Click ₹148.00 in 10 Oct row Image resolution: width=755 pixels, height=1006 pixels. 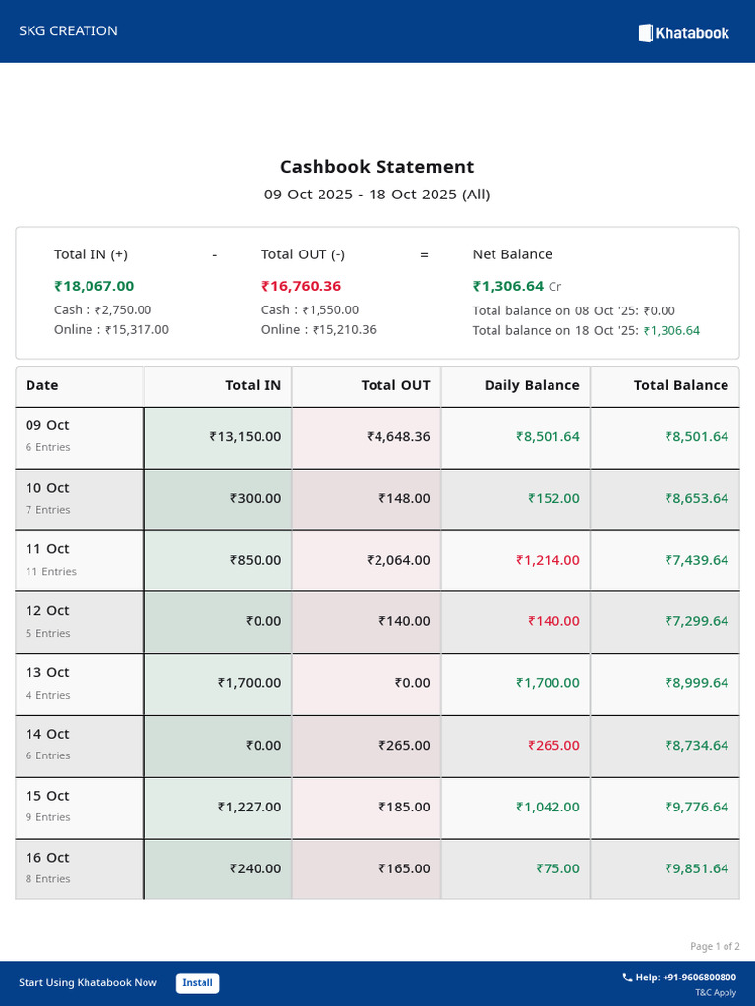[x=404, y=498]
